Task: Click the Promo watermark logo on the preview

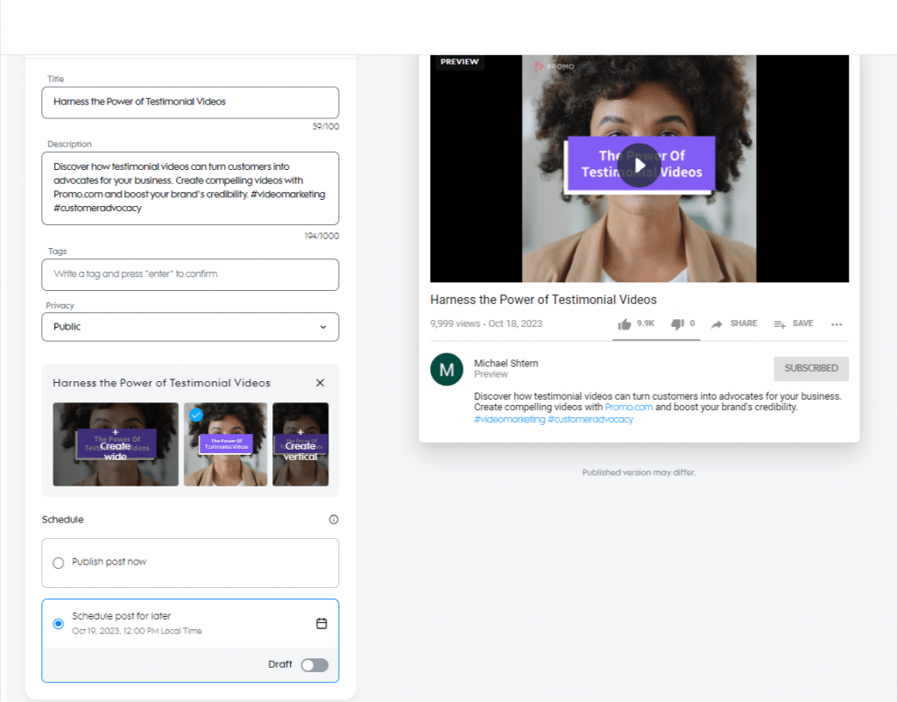Action: tap(553, 67)
